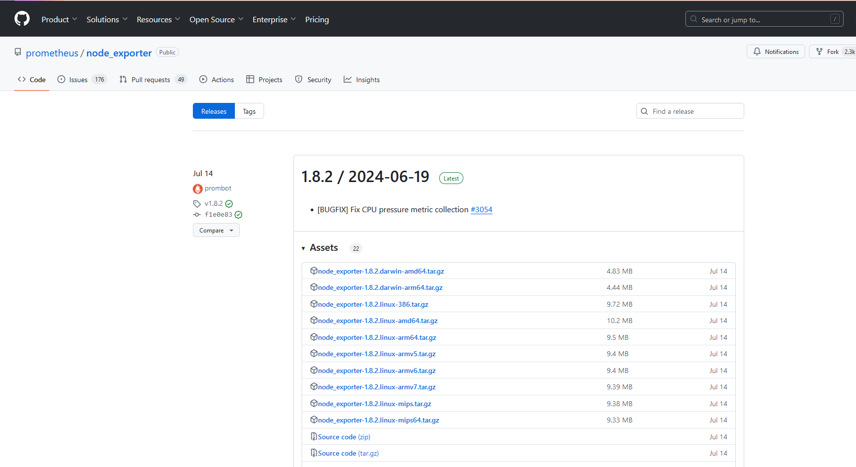The image size is (856, 467).
Task: Click the package icon for linux-armv7 asset
Action: [314, 386]
